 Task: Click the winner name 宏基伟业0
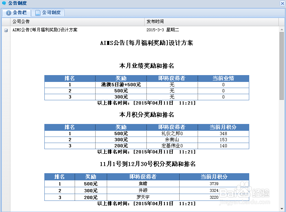click(x=172, y=146)
